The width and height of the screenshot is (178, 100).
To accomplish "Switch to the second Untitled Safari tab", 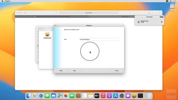I will point(126,16).
